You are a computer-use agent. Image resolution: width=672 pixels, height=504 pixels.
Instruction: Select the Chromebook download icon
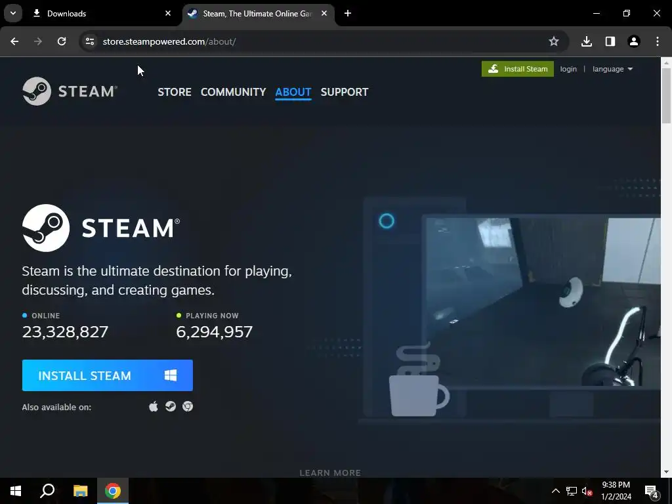[188, 406]
